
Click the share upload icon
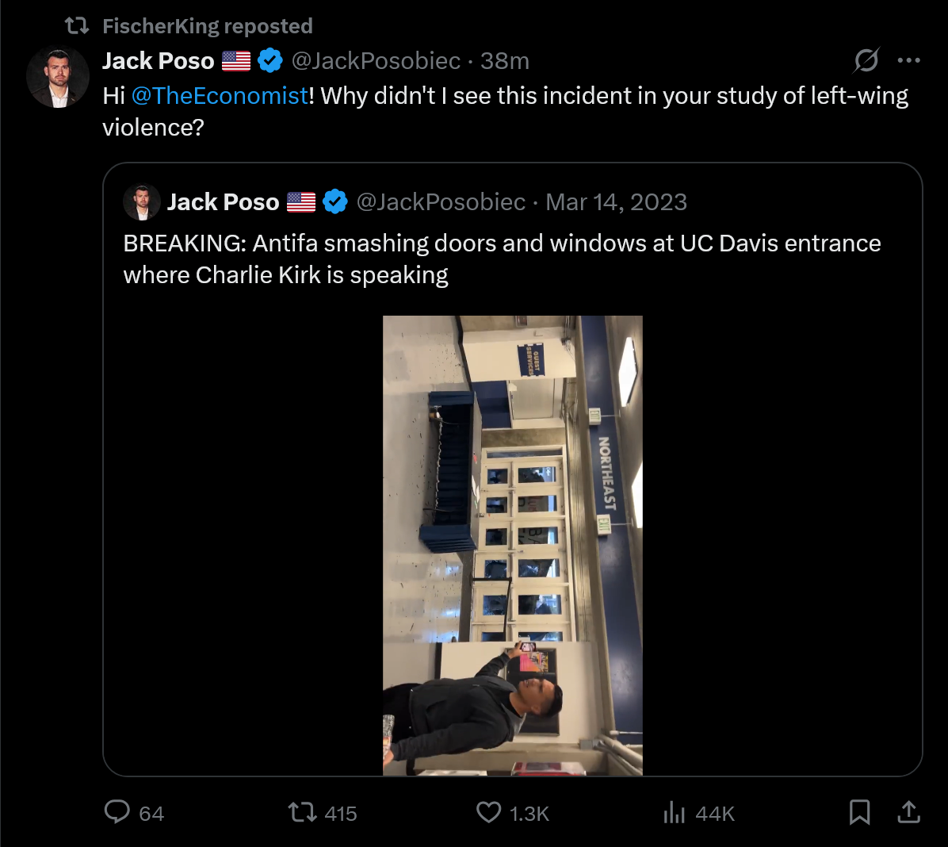click(x=908, y=812)
